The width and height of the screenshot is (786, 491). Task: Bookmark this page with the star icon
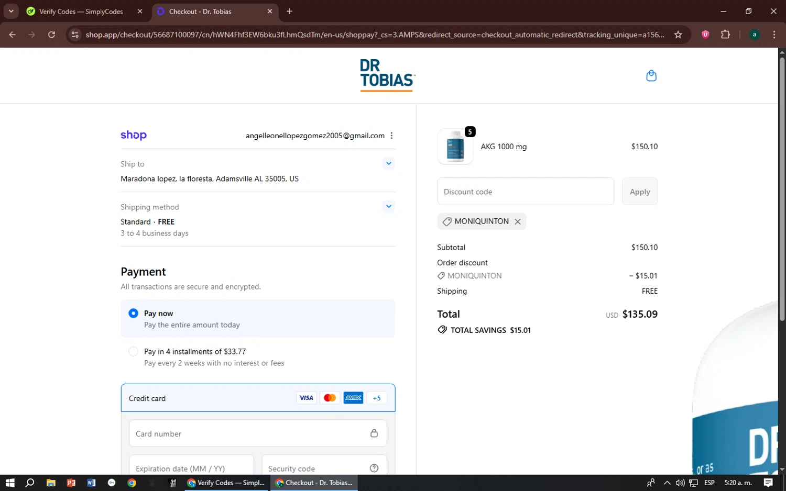click(x=678, y=35)
